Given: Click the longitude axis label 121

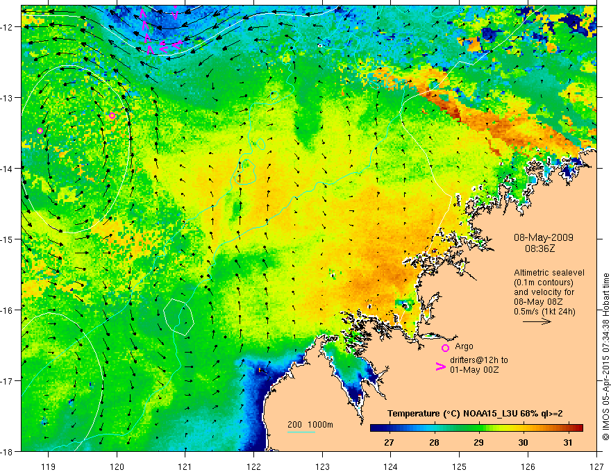Looking at the screenshot, I should (x=185, y=466).
